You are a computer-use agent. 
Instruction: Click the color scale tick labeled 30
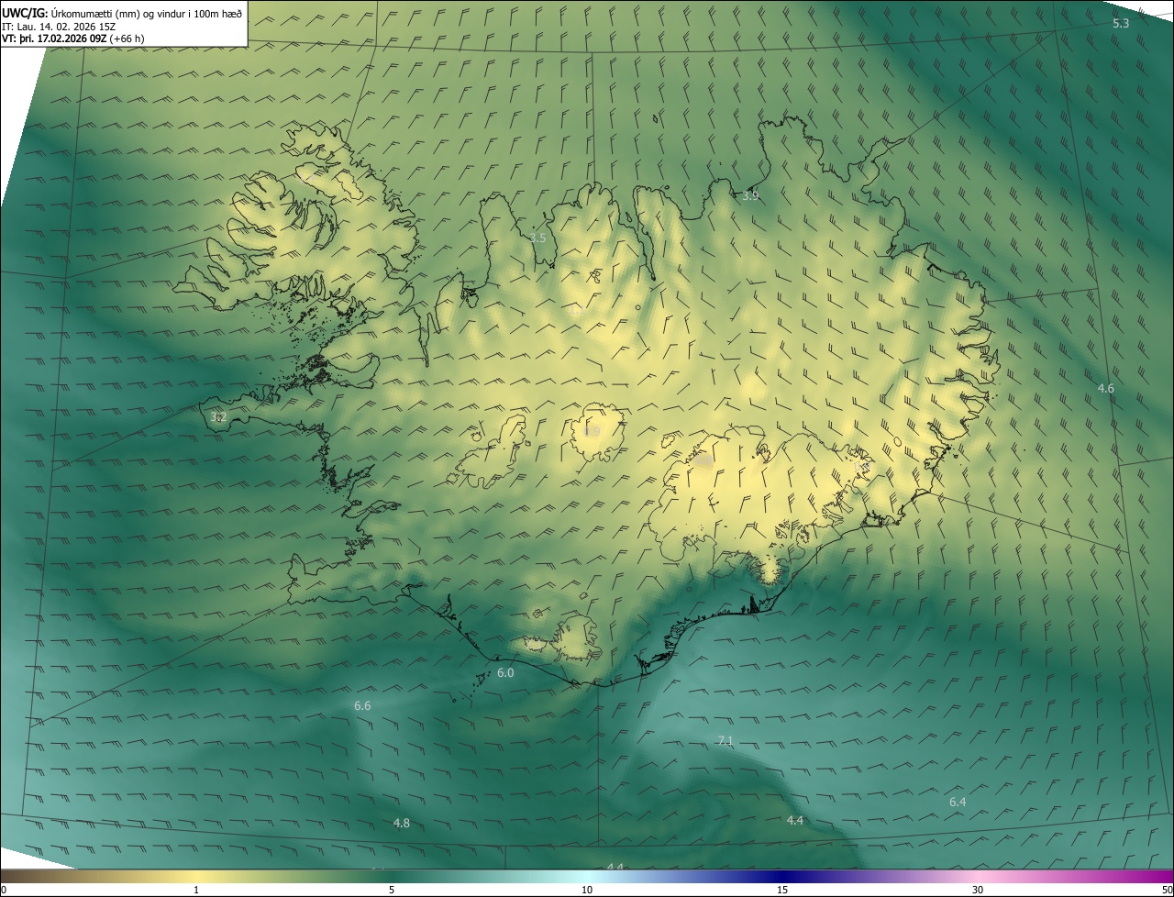978,890
